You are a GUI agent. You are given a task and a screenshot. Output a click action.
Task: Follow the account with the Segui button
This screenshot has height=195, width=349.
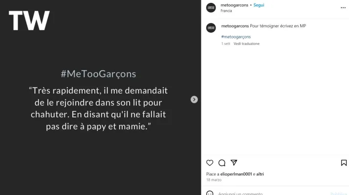coord(259,5)
